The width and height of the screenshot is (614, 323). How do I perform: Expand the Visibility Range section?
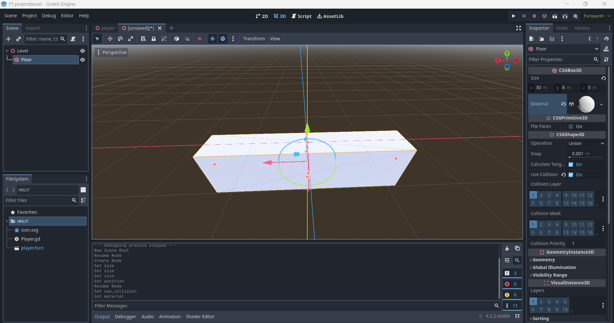pos(550,275)
